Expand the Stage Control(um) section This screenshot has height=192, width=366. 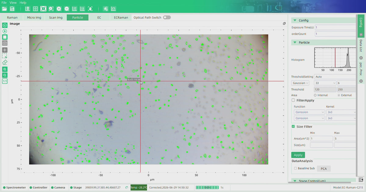(295, 181)
